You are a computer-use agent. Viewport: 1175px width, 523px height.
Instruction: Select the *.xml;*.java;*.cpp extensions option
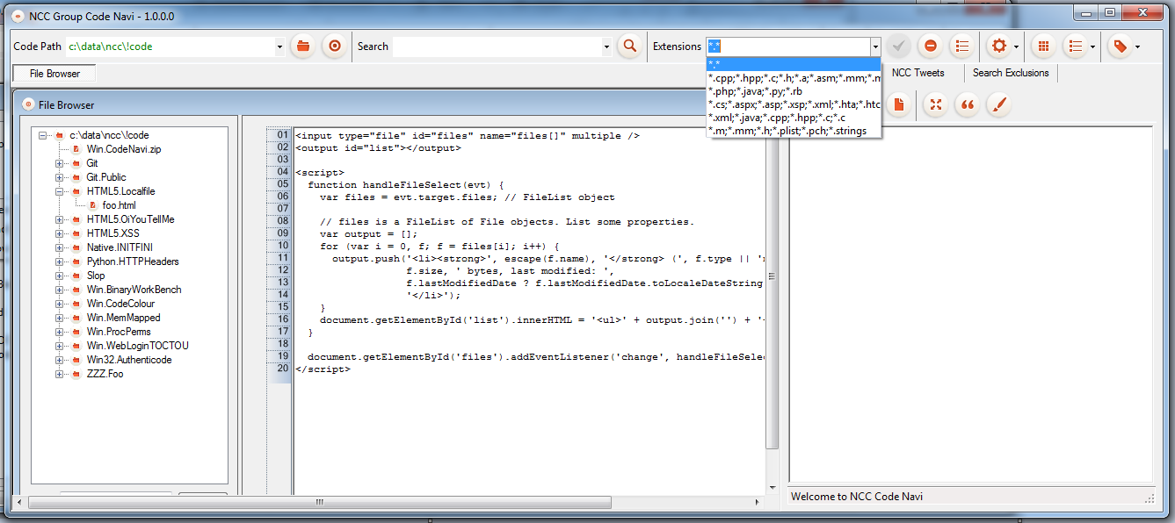(x=794, y=118)
